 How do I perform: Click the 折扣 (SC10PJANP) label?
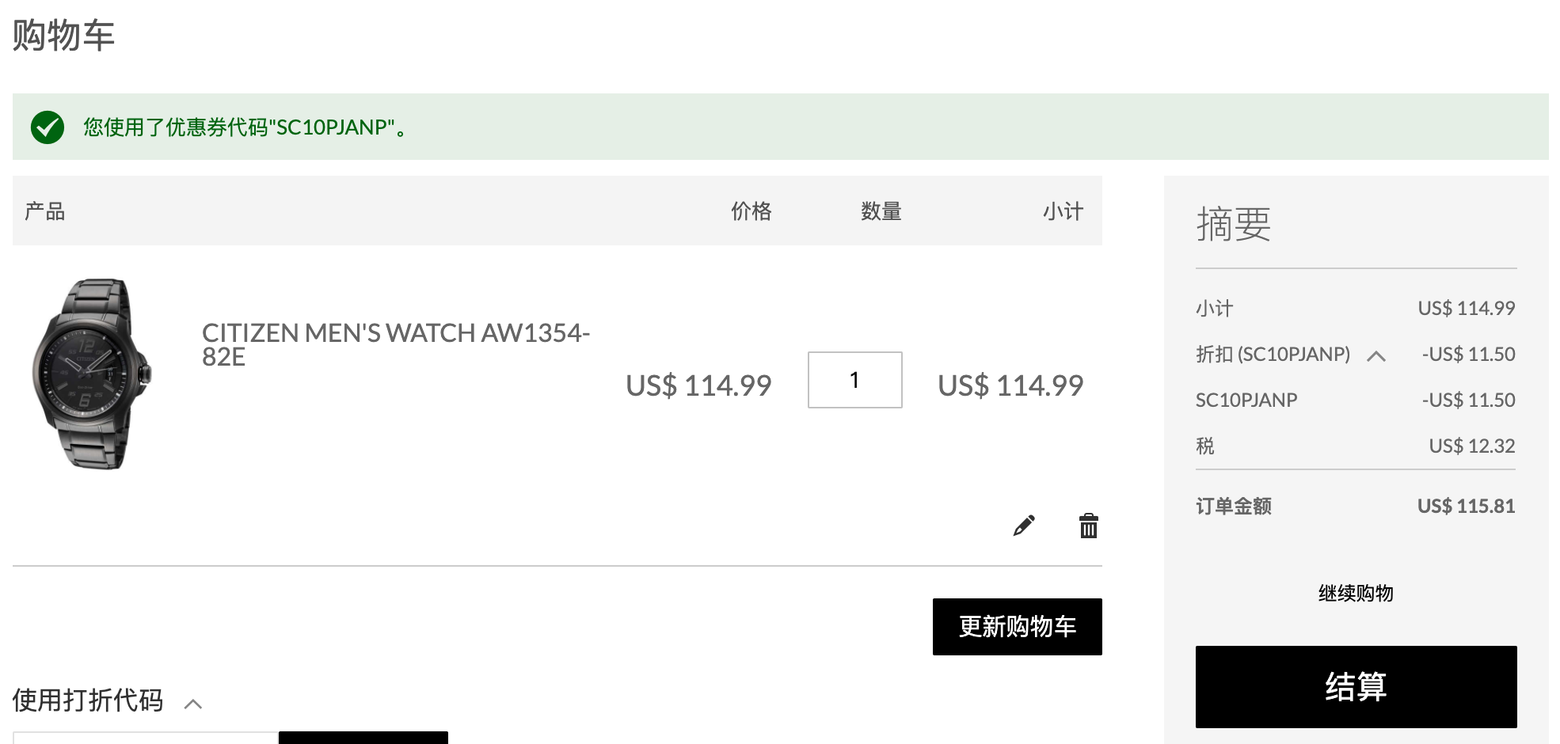pyautogui.click(x=1273, y=354)
